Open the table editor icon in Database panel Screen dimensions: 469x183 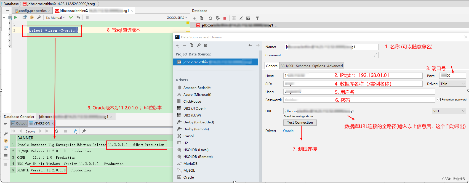coord(234,18)
